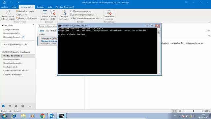211x119 pixels.
Task: Select Elementos eliminados under Favoritos
Action: pyautogui.click(x=13, y=37)
